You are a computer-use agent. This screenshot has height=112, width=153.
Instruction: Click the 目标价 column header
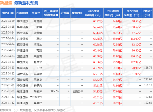tap(147, 13)
